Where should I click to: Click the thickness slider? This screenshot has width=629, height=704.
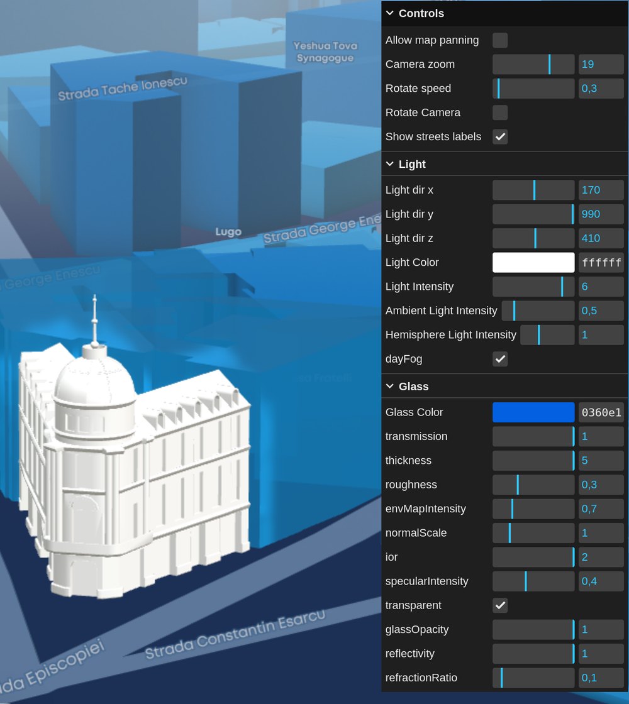tap(533, 461)
